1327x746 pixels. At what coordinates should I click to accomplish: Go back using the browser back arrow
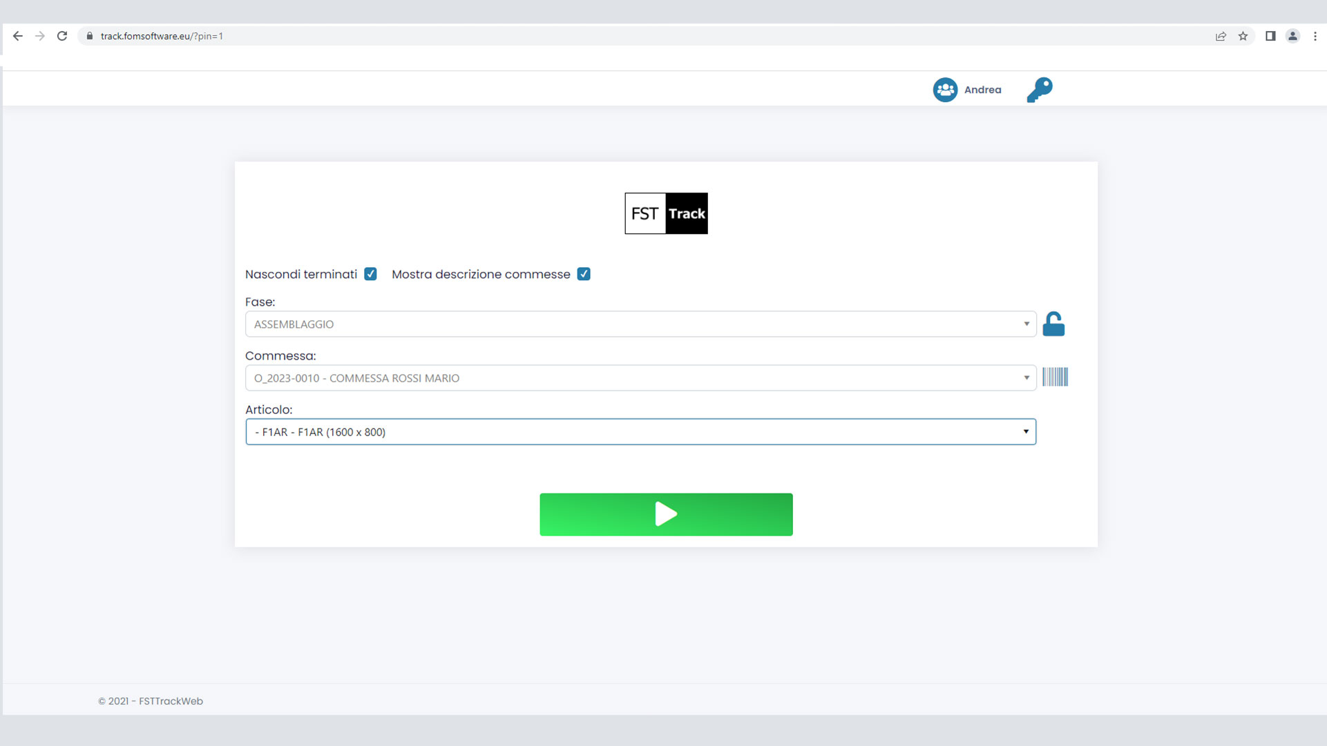(x=18, y=36)
